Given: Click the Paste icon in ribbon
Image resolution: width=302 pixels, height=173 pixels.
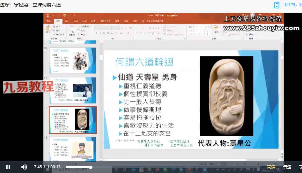Looking at the screenshot, I should point(49,30).
